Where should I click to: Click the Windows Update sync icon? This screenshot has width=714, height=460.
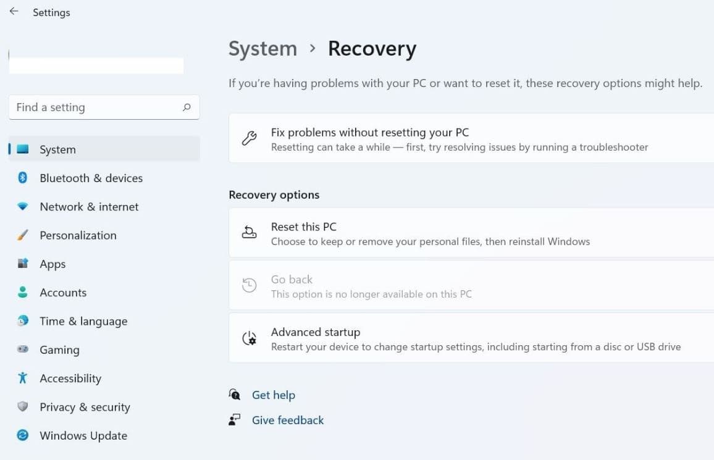click(x=23, y=436)
